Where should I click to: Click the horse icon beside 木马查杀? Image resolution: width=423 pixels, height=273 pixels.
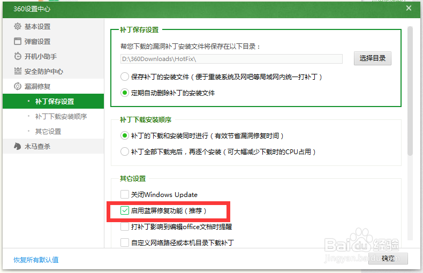(18, 146)
